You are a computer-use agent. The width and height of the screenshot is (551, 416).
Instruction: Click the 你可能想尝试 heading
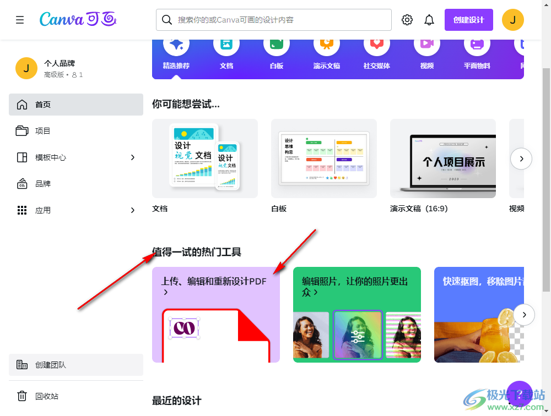click(186, 104)
